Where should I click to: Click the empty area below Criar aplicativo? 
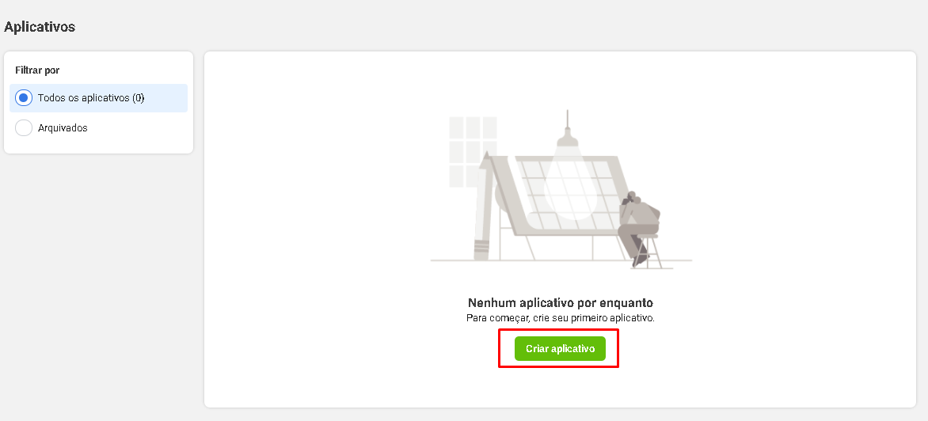coord(560,387)
